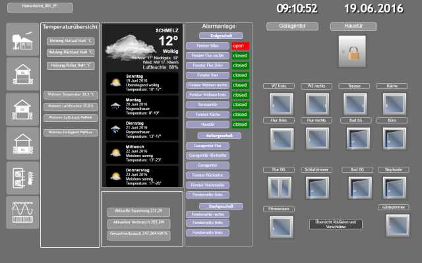
Task: Open the sine wave power chart icon
Action: click(x=22, y=212)
